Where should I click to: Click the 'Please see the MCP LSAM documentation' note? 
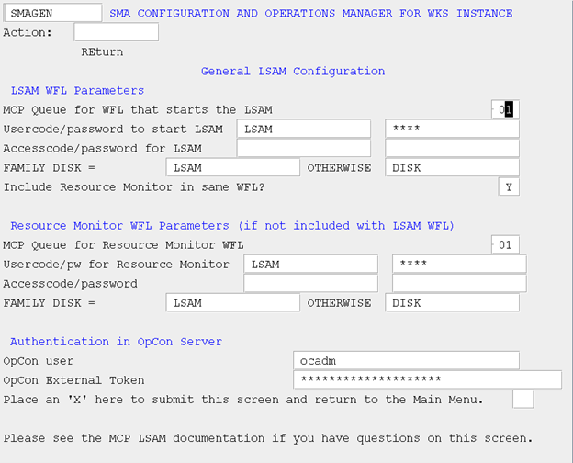point(268,438)
